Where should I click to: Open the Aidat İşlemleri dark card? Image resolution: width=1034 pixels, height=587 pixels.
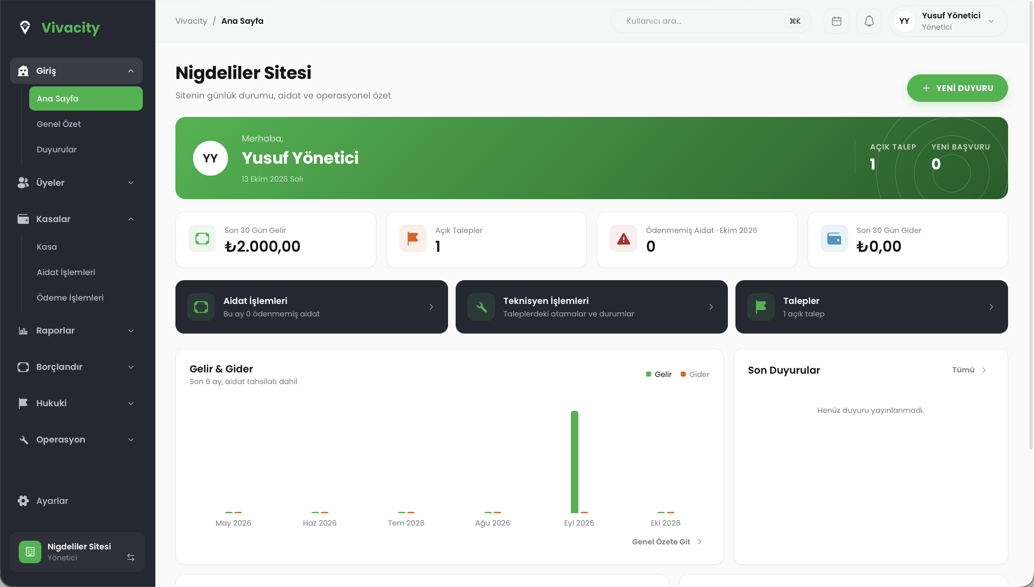pos(312,307)
